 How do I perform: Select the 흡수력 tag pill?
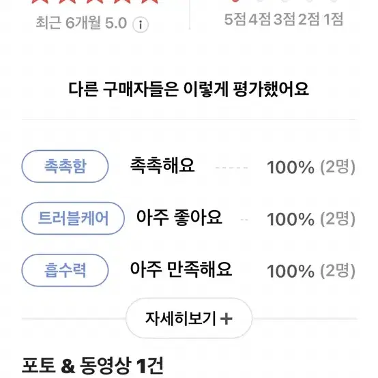pyautogui.click(x=65, y=270)
